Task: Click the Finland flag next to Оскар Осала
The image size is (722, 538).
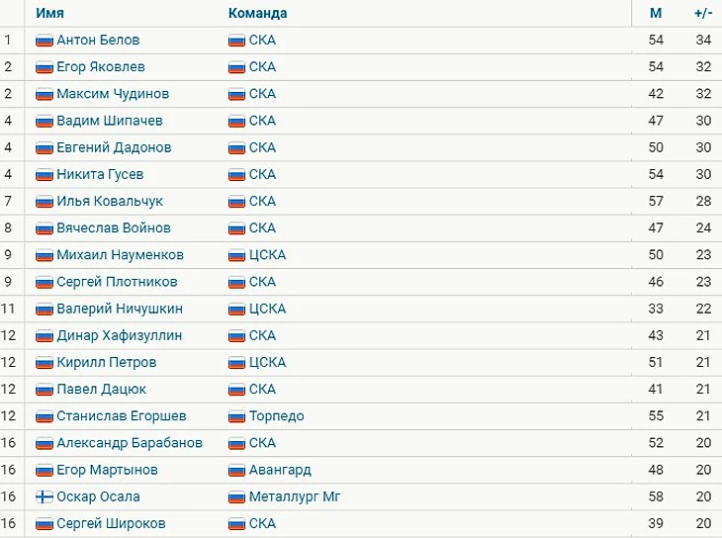Action: pyautogui.click(x=45, y=497)
